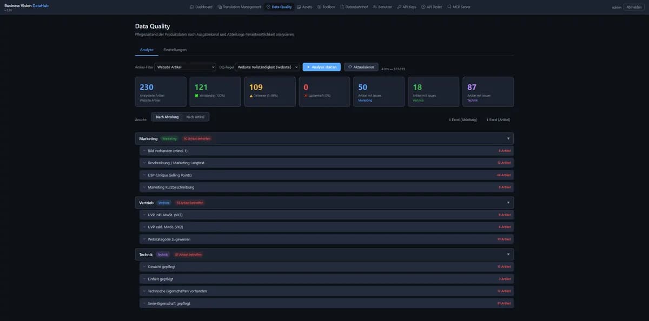Viewport: 649px width, 321px height.
Task: Select the Data Quality nav item
Action: coord(279,7)
